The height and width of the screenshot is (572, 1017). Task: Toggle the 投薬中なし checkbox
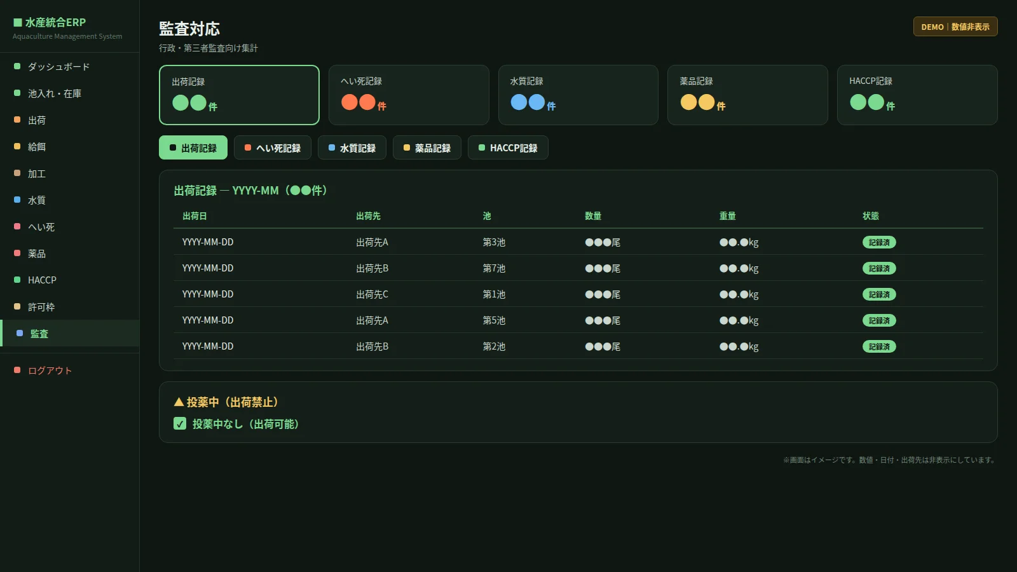180,423
